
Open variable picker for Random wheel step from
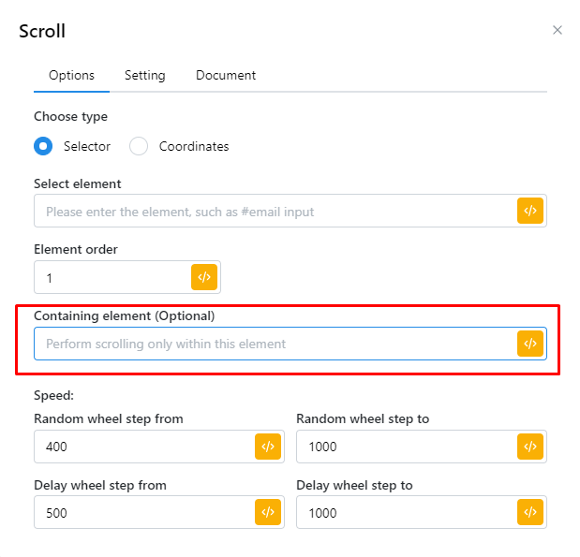click(268, 447)
